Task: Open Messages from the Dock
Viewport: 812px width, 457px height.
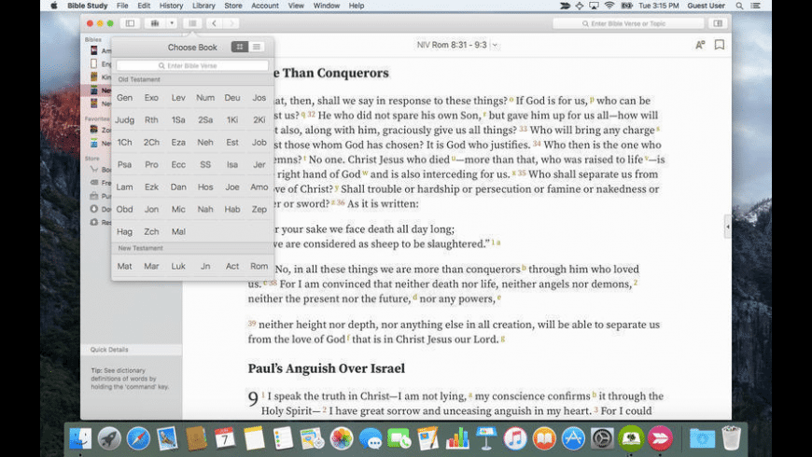Action: pyautogui.click(x=371, y=439)
